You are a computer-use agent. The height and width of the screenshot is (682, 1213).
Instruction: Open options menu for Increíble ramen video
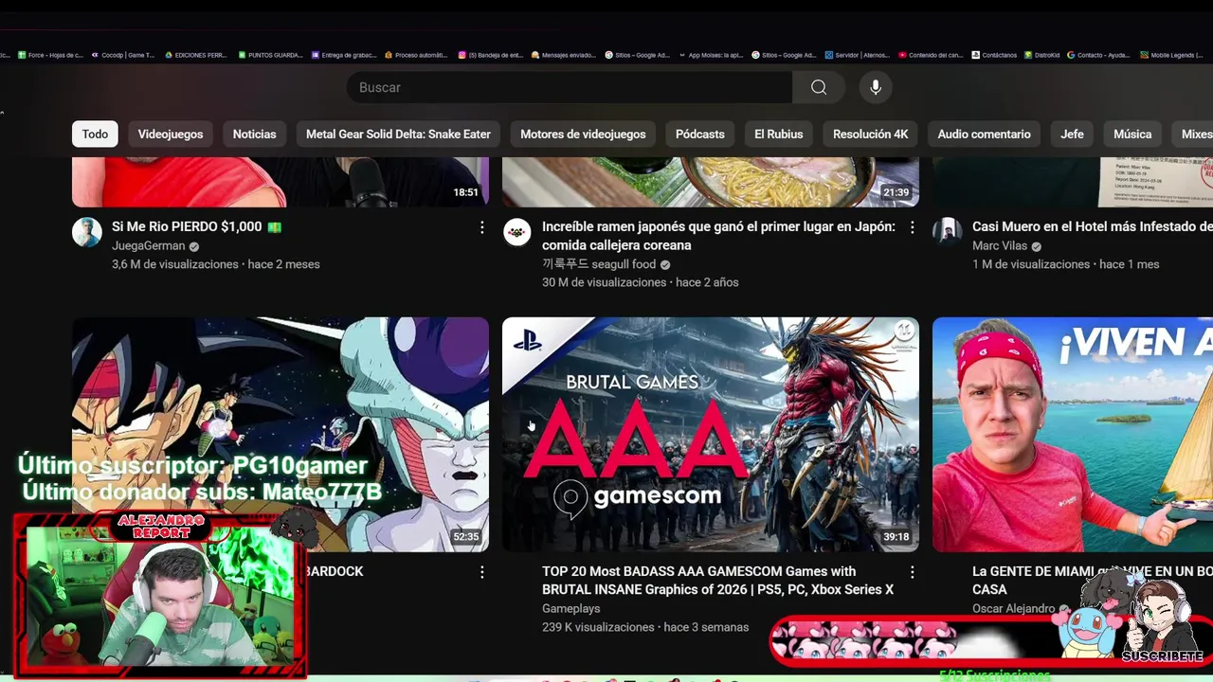click(x=912, y=227)
